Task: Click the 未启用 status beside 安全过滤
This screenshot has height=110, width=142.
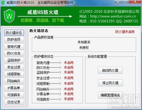Action: (69, 78)
